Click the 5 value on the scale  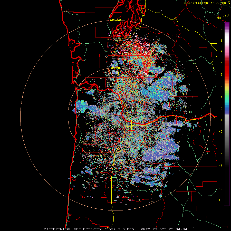click(x=222, y=52)
